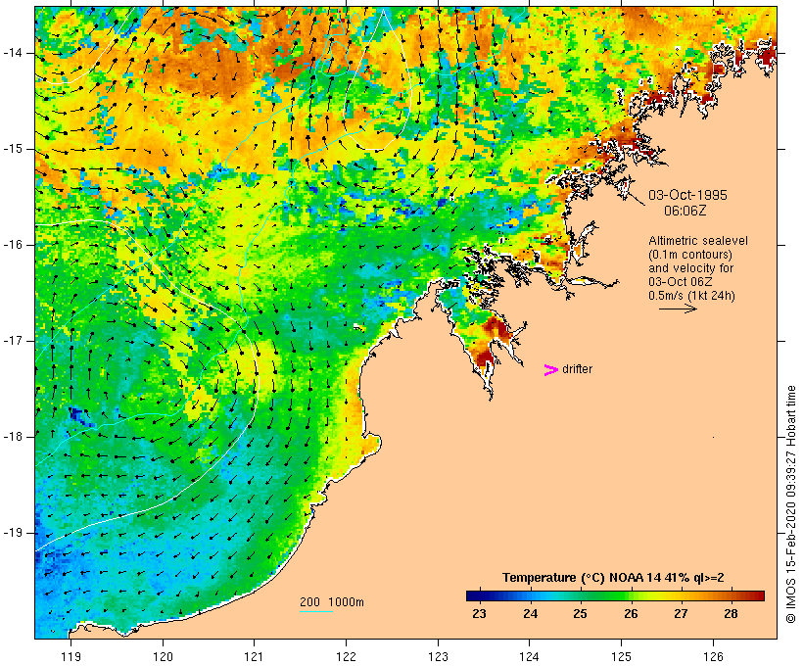Click the colorbar value 23

pyautogui.click(x=479, y=614)
